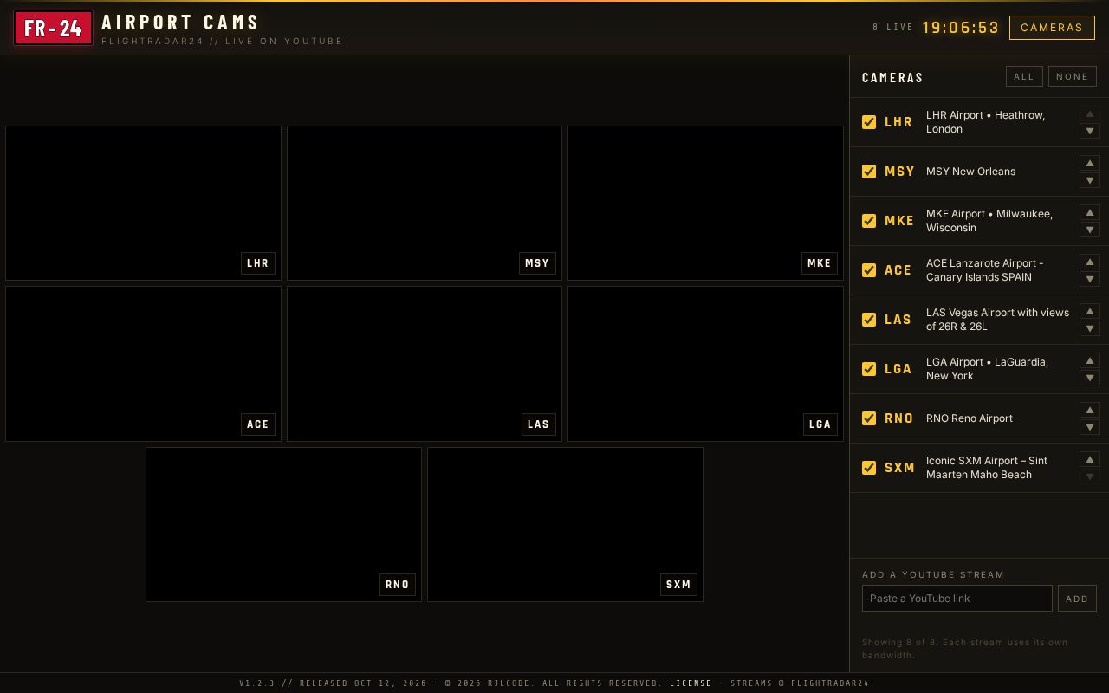Click the SXM video stream tile
Viewport: 1109px width, 693px height.
tap(565, 524)
